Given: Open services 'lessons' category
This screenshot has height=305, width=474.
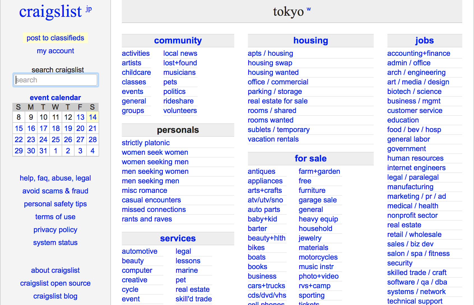Looking at the screenshot, I should tap(188, 261).
